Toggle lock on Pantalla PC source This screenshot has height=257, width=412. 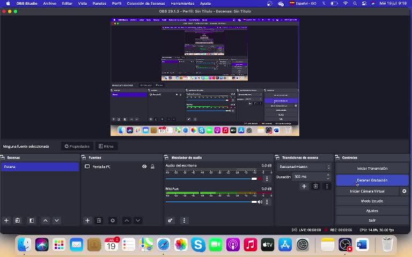click(x=152, y=167)
